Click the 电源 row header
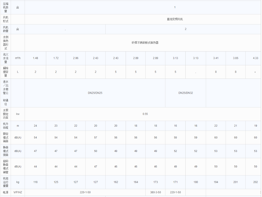 6,192
